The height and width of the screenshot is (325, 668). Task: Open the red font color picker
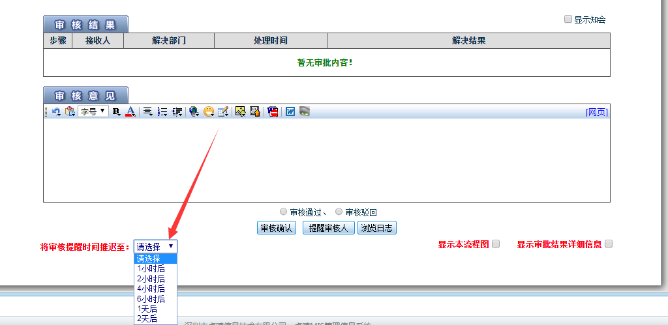[x=130, y=112]
